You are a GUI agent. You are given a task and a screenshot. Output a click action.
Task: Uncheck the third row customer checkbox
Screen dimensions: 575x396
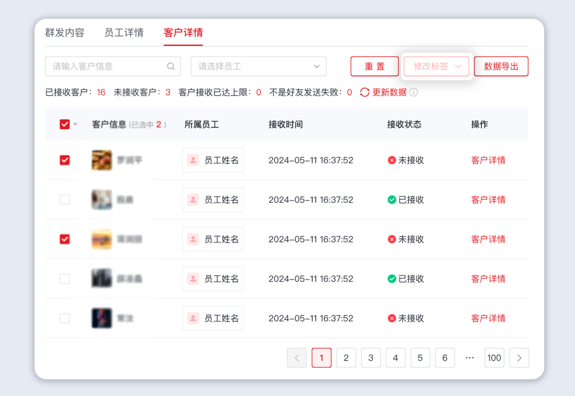64,239
